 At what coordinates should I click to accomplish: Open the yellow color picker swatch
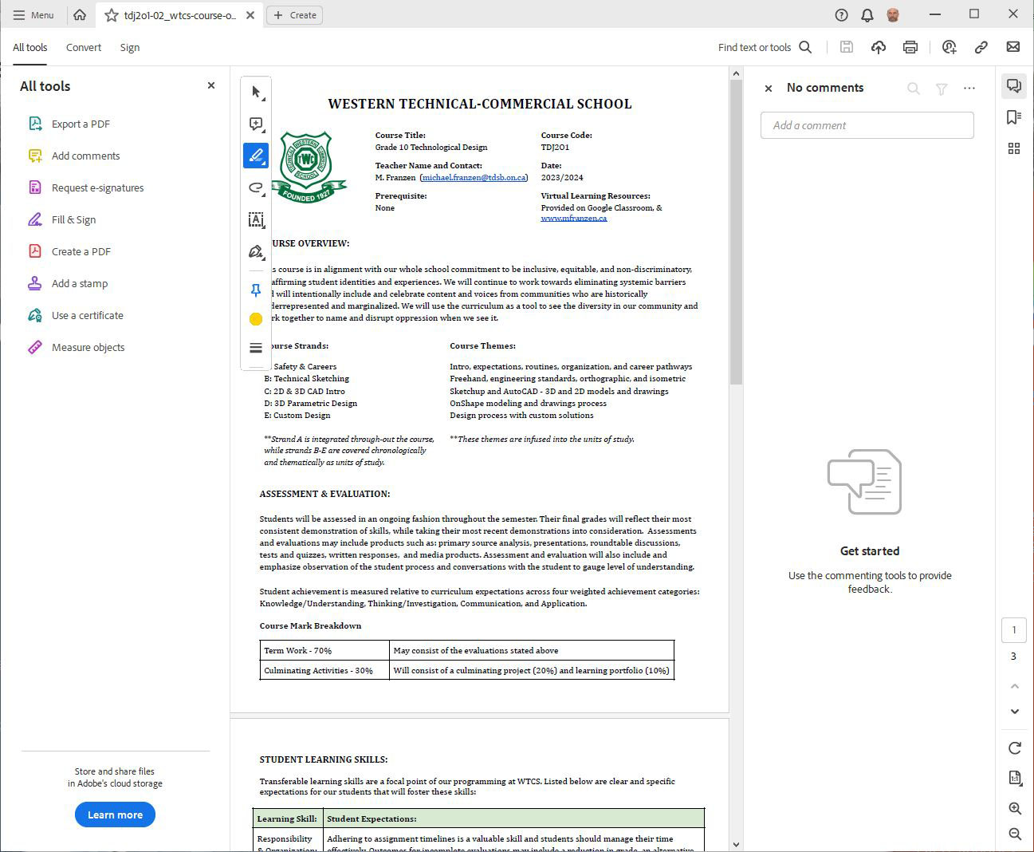[x=256, y=319]
